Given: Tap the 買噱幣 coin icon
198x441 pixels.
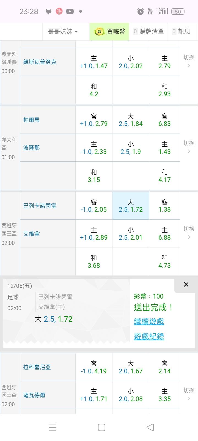Looking at the screenshot, I should [x=99, y=32].
